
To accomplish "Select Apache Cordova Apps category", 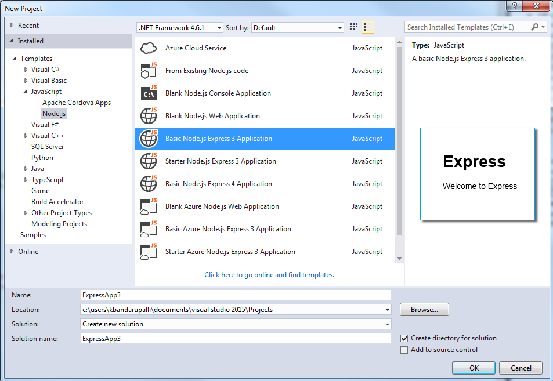I will click(77, 103).
